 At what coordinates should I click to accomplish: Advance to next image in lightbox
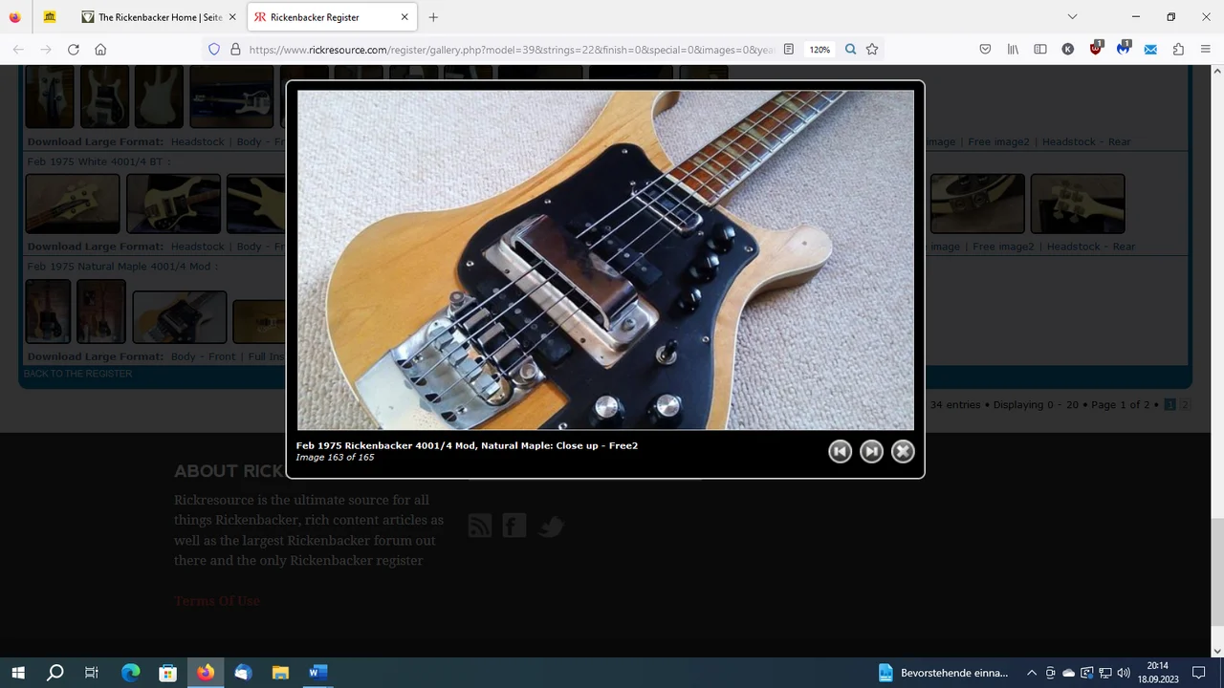871,451
